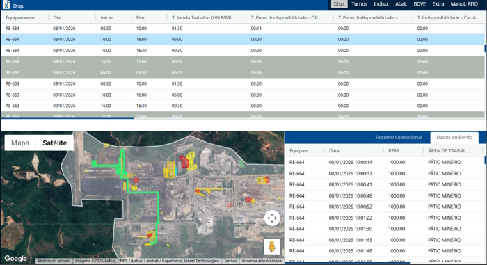Select data row 08/01/2026 10:01:43

(x=385, y=240)
